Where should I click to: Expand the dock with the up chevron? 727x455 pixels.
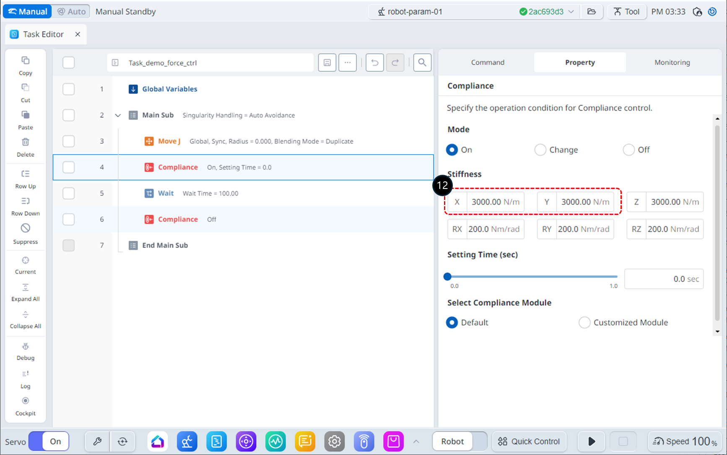pos(416,441)
